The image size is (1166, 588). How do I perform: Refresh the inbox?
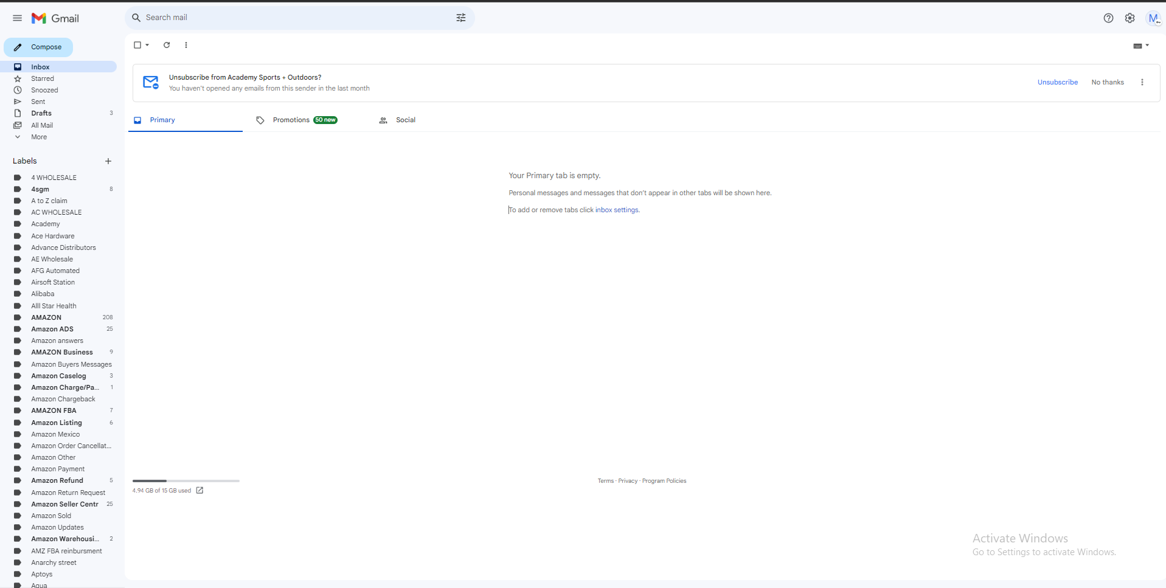tap(167, 45)
